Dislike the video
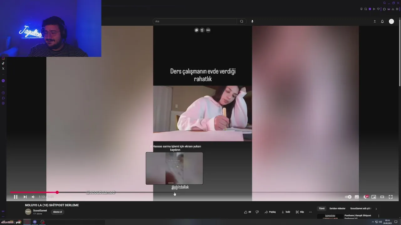Viewport: 401px width, 225px height. 257,212
